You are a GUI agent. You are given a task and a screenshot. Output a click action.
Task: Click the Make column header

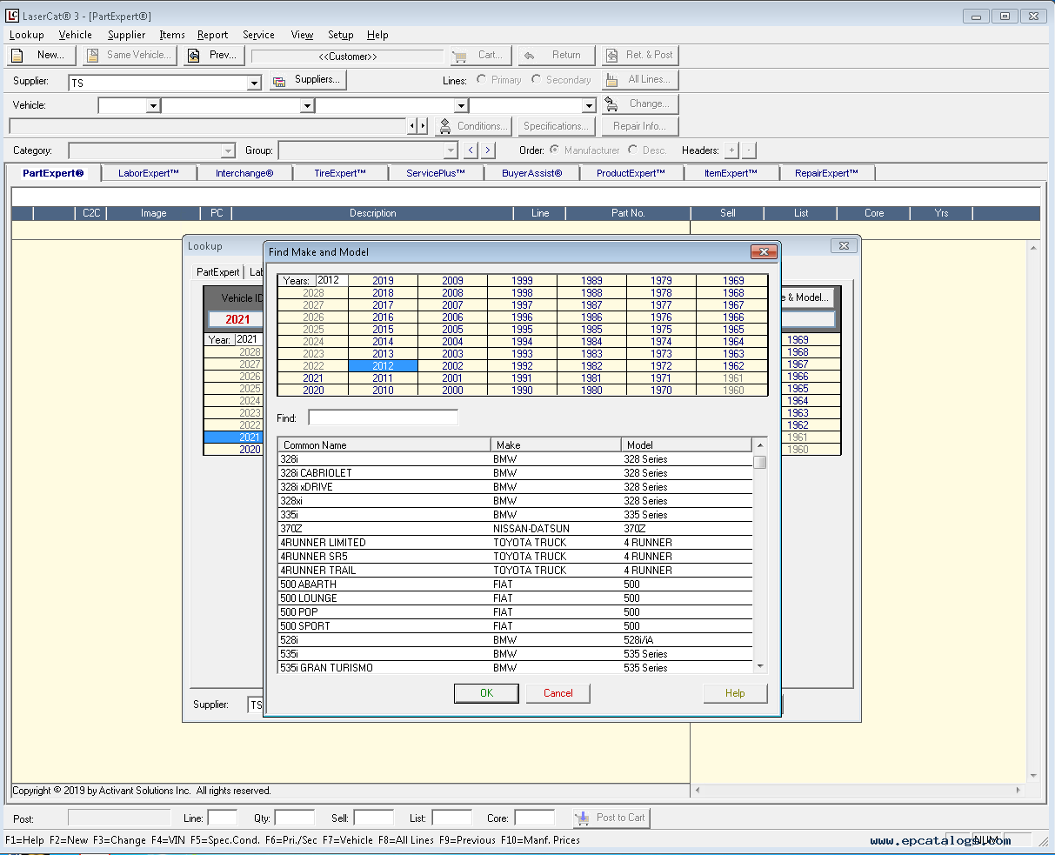556,445
